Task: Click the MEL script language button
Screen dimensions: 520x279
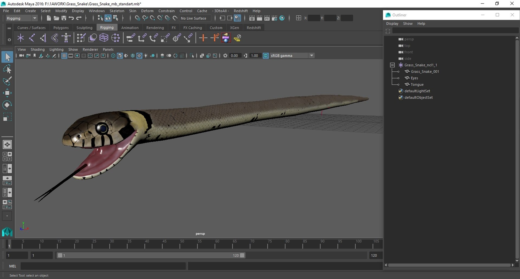Action: click(13, 266)
